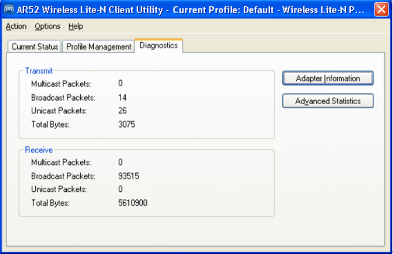Open Advanced Statistics
Image resolution: width=393 pixels, height=254 pixels.
tap(328, 101)
